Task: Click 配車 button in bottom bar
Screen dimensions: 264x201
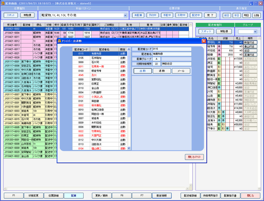Action: coord(74,196)
